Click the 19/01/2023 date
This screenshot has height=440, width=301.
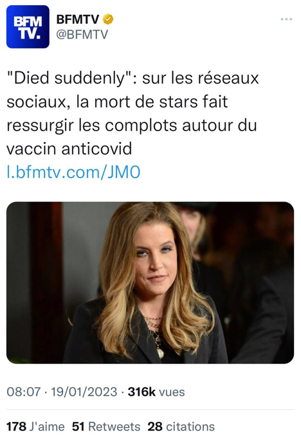pos(84,392)
